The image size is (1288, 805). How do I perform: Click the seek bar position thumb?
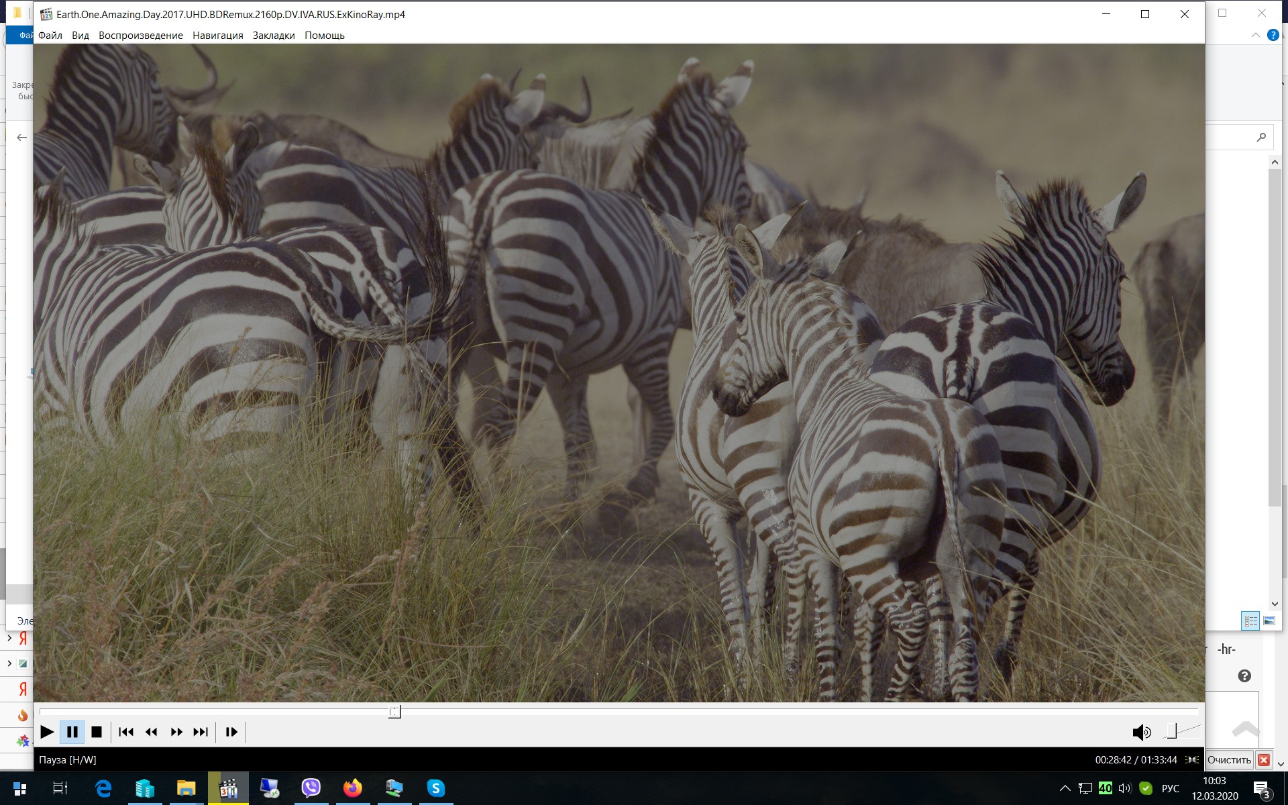click(395, 712)
